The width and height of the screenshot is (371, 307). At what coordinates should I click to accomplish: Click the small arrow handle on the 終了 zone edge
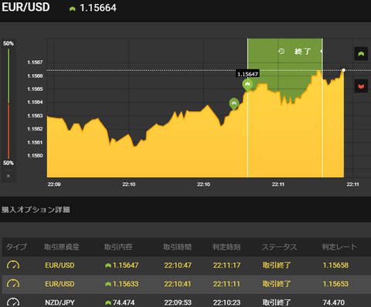point(322,51)
